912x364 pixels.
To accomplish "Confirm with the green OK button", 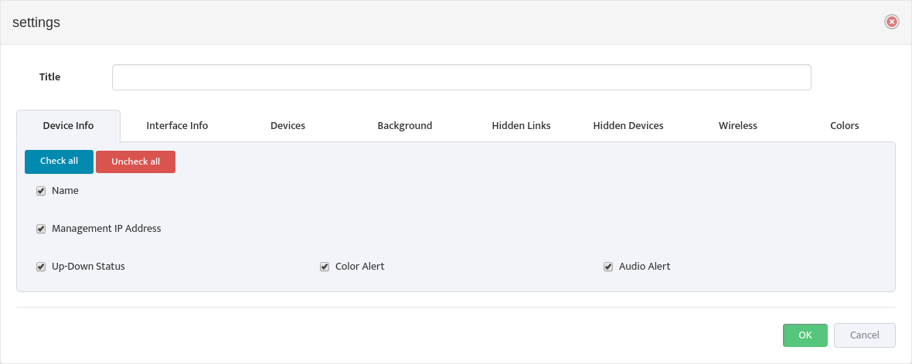I will [805, 335].
